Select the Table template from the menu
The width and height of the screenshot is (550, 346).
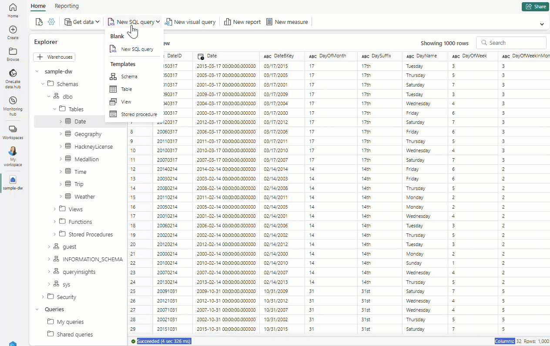(x=126, y=89)
